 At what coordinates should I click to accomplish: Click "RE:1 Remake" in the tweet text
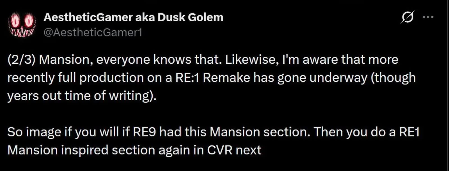pyautogui.click(x=212, y=78)
